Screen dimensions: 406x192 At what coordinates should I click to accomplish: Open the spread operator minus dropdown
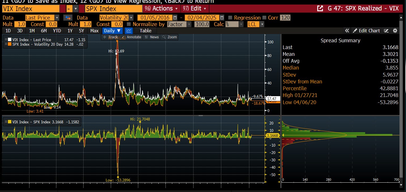pyautogui.click(x=76, y=9)
